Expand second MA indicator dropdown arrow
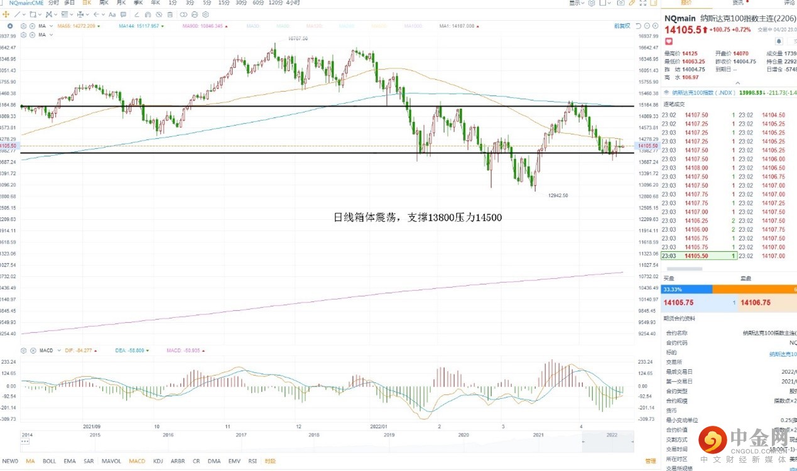Screen dimensions: 797x471 pyautogui.click(x=51, y=35)
